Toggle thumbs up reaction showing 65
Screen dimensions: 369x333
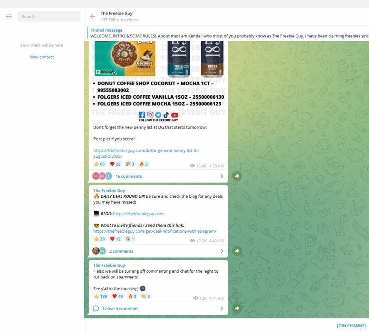click(99, 164)
